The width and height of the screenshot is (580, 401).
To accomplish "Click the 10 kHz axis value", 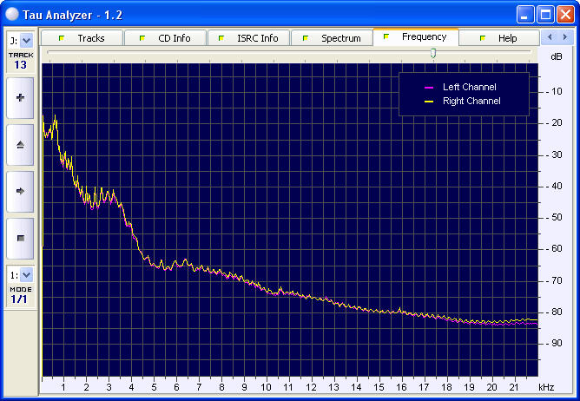I will click(266, 387).
